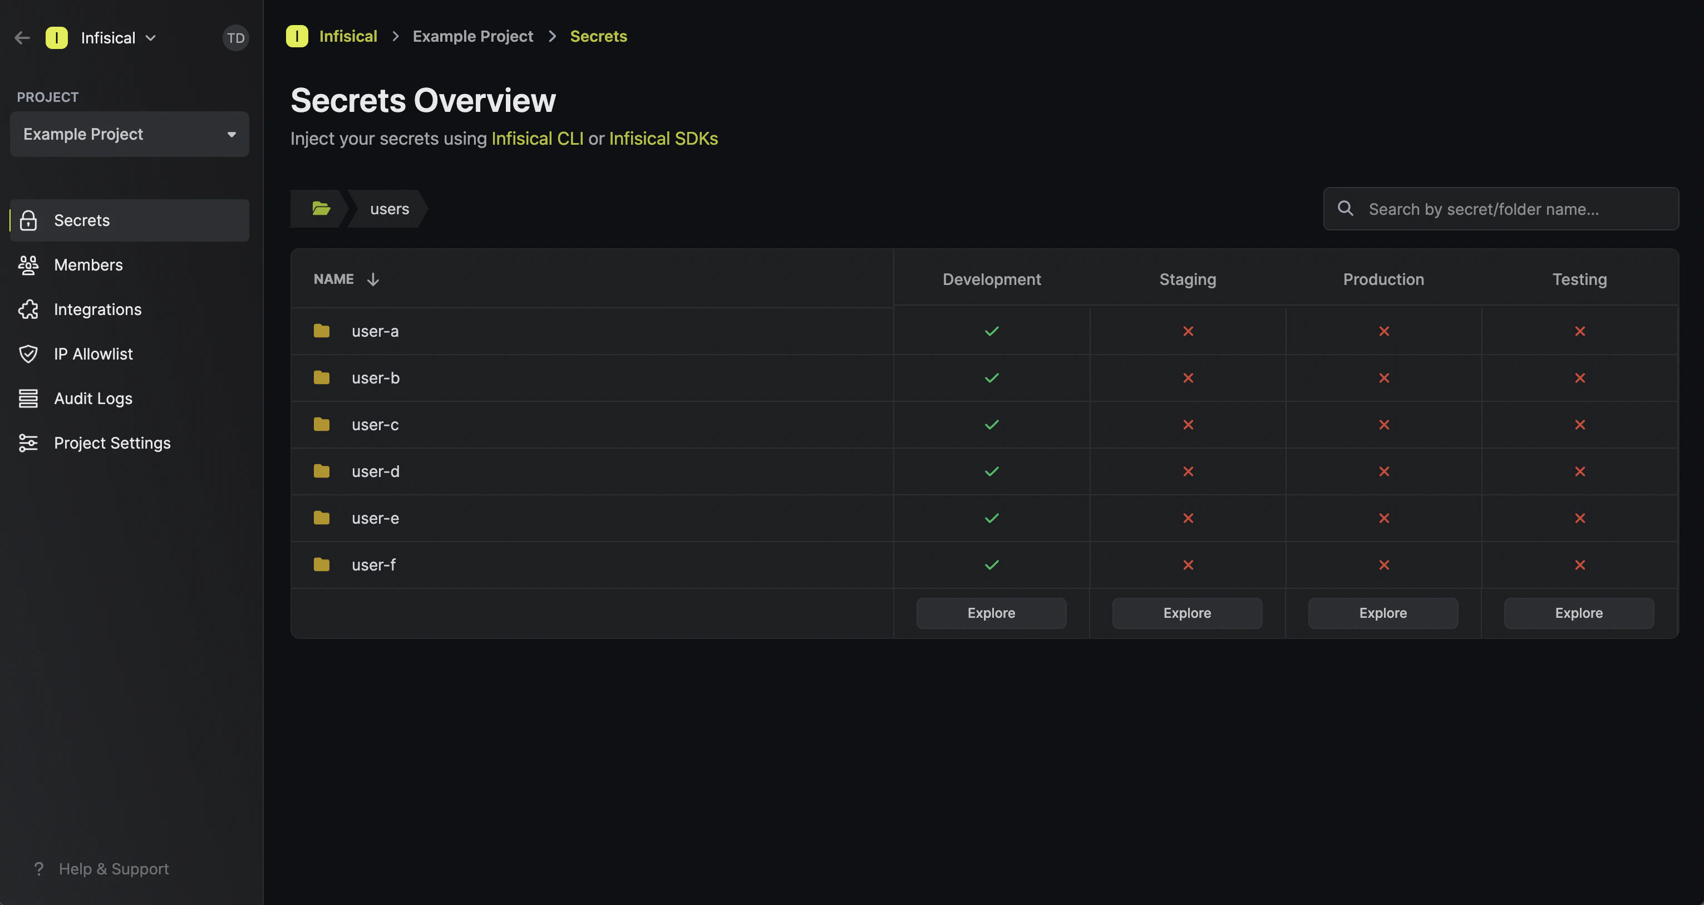Click the Help question mark icon
The image size is (1704, 905).
pos(39,869)
